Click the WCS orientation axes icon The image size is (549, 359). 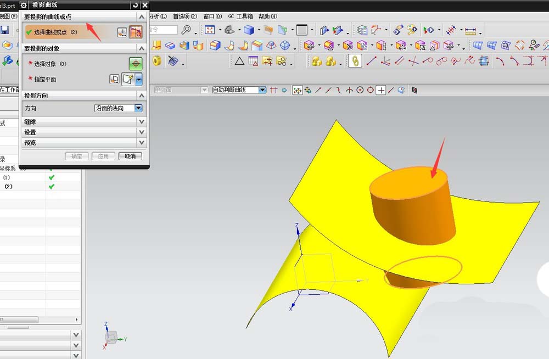(x=376, y=30)
